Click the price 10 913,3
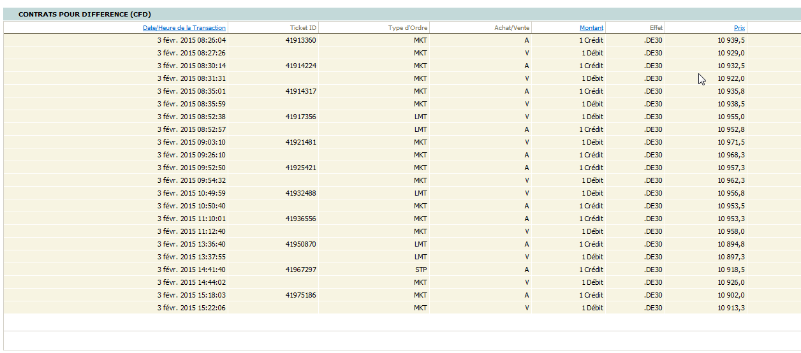Viewport: 801px width, 353px height. tap(731, 308)
